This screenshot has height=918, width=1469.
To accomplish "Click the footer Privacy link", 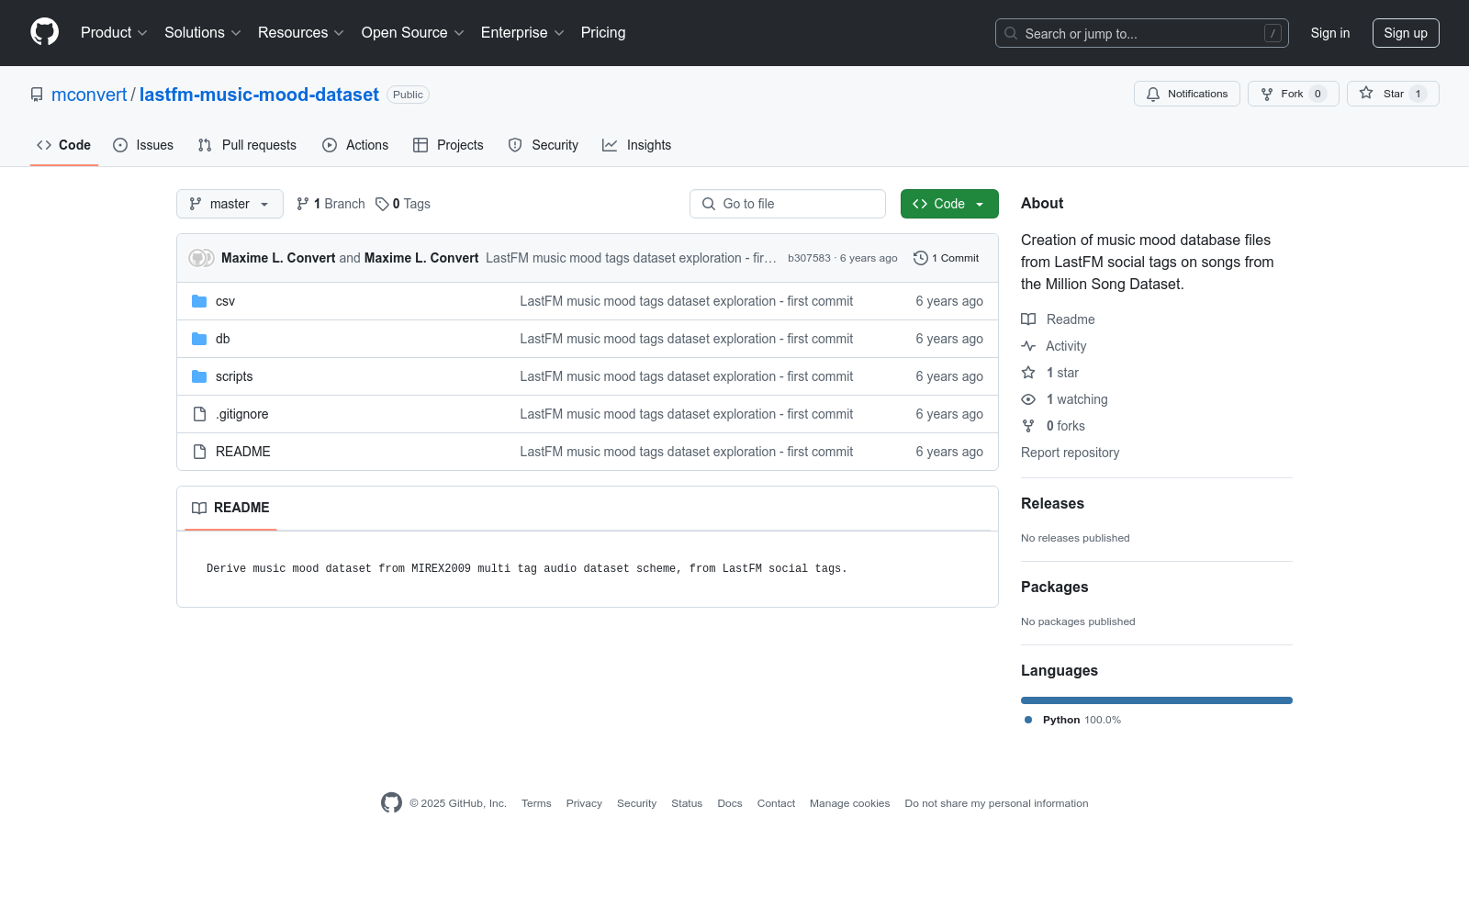I will pyautogui.click(x=584, y=803).
